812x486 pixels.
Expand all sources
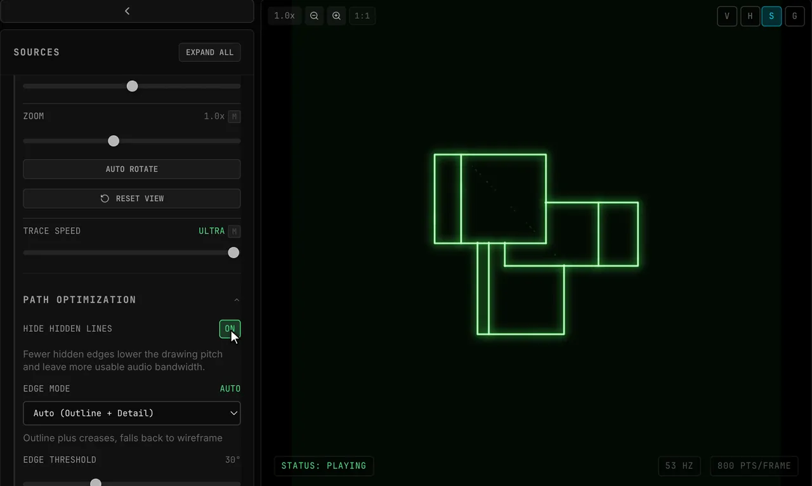coord(209,52)
